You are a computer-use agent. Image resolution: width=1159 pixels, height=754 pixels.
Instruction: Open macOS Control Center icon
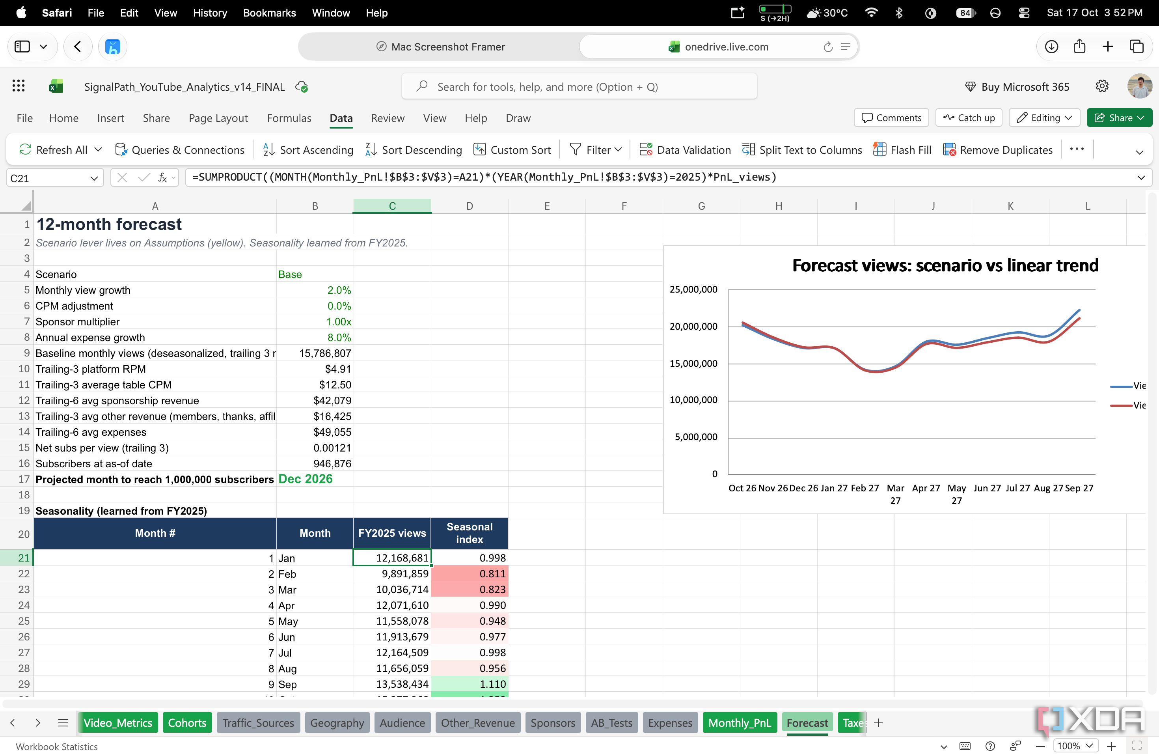click(x=1024, y=13)
